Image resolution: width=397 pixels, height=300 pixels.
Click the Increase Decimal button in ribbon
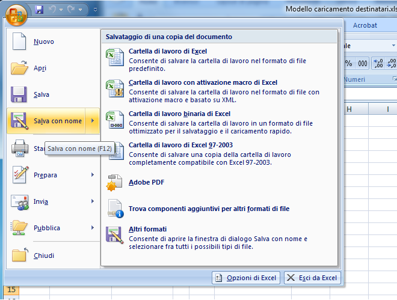tap(378, 63)
